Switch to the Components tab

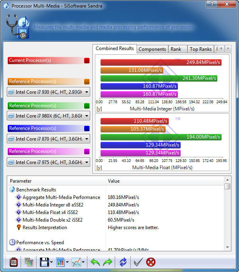pyautogui.click(x=152, y=49)
